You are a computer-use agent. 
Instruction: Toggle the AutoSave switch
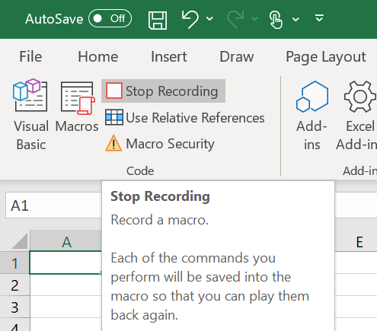pos(110,18)
